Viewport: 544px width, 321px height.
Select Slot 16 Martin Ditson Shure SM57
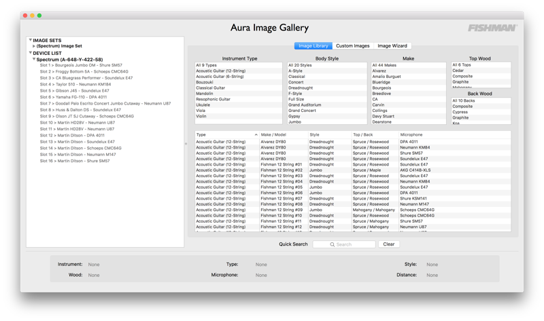[75, 161]
